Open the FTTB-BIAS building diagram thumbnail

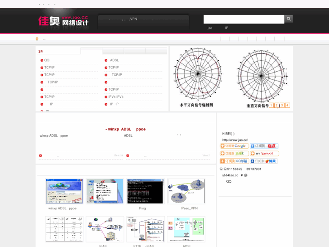(x=145, y=229)
